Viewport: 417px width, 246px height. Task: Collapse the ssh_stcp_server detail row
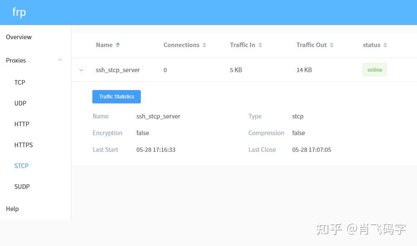tap(81, 70)
